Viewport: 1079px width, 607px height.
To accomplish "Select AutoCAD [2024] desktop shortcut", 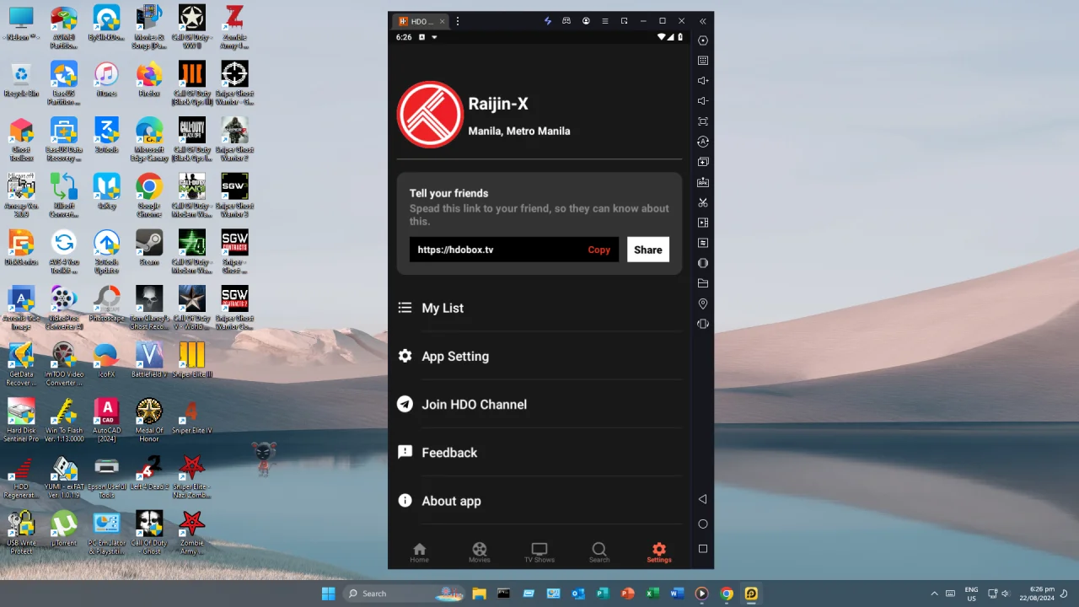I will coord(107,420).
